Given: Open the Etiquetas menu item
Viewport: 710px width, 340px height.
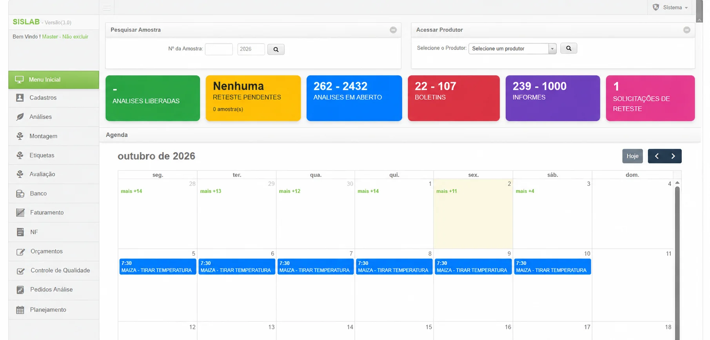Looking at the screenshot, I should click(x=54, y=155).
